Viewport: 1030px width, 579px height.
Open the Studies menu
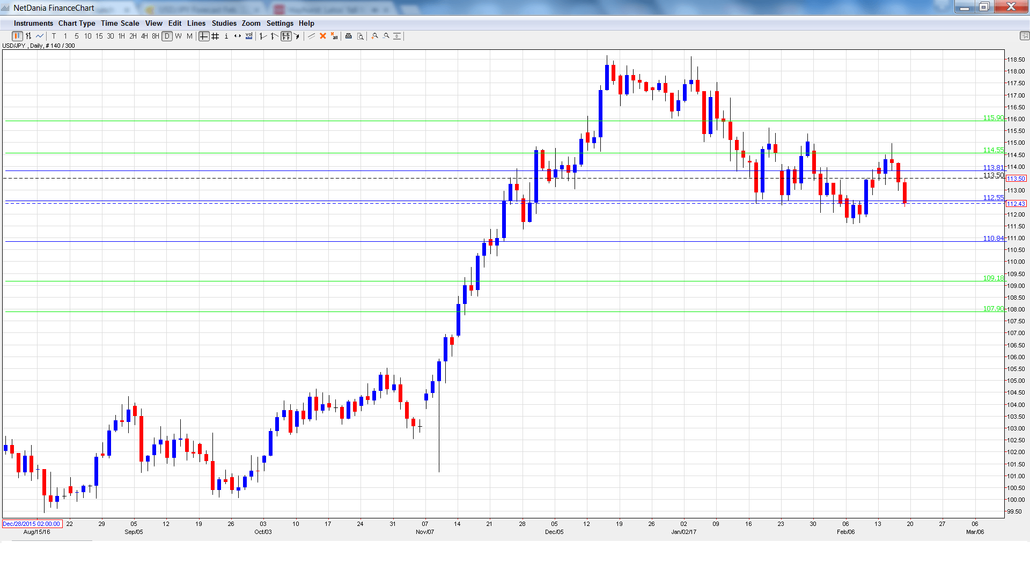[x=224, y=23]
